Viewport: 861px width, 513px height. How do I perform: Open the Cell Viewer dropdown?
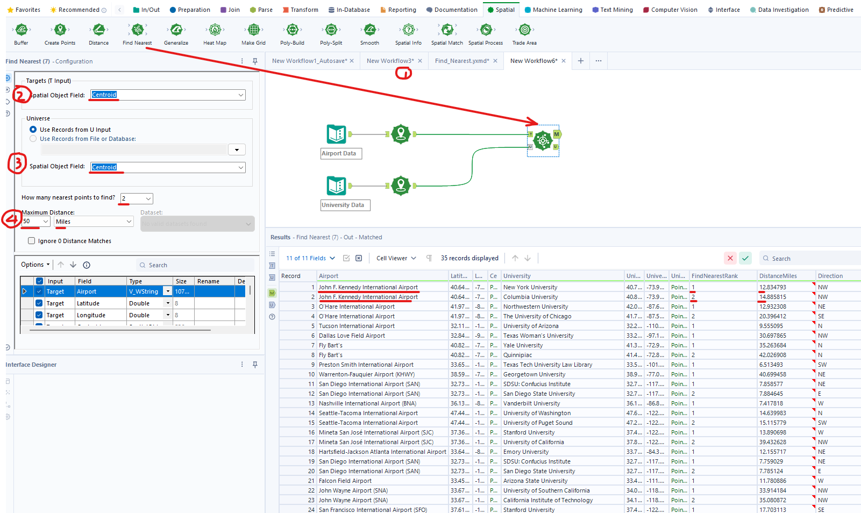pos(396,258)
